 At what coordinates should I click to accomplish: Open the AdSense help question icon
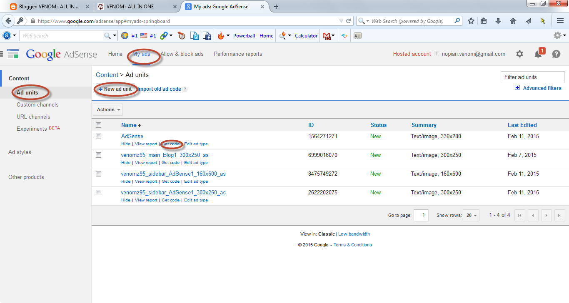tap(556, 54)
